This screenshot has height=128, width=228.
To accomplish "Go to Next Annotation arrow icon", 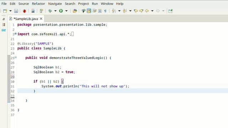I will click(114, 11).
